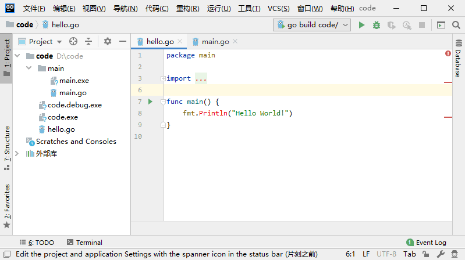Toggle the 1: Project tool window

coord(6,59)
